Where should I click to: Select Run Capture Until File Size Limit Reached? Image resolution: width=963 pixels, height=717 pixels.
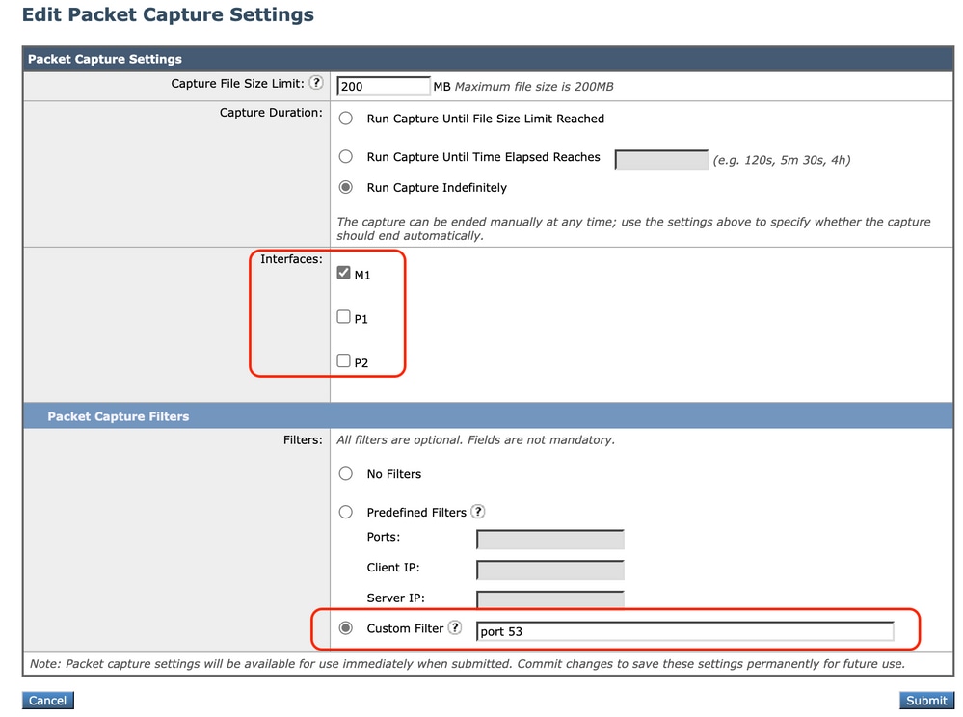pyautogui.click(x=346, y=119)
